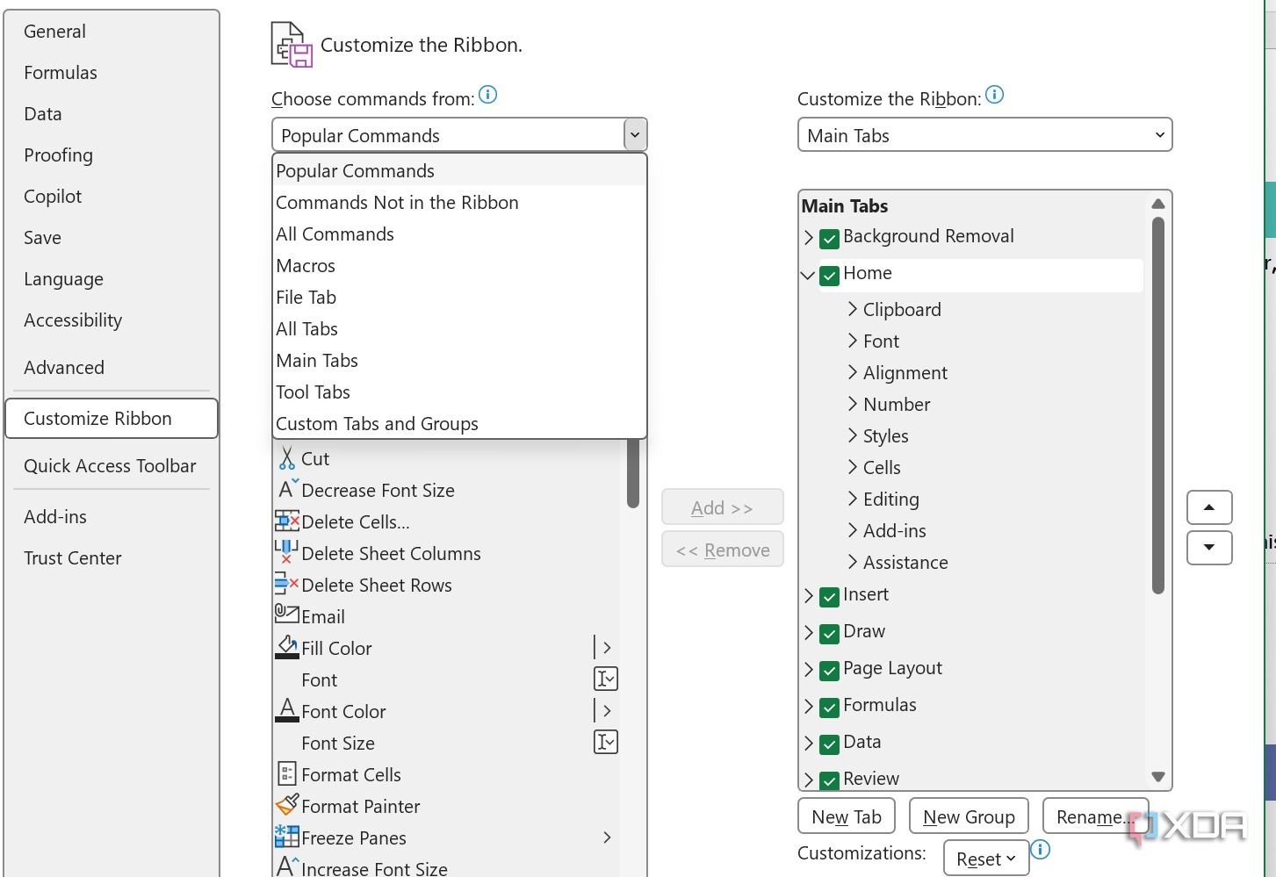Screen dimensions: 1276x877
Task: Uncheck the Page Layout tab checkbox
Action: coord(829,671)
